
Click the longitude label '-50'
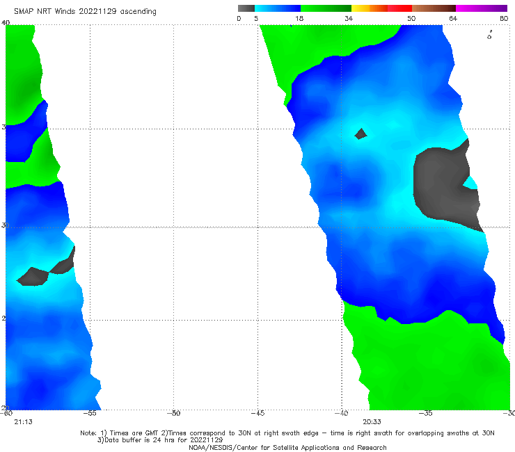click(173, 413)
